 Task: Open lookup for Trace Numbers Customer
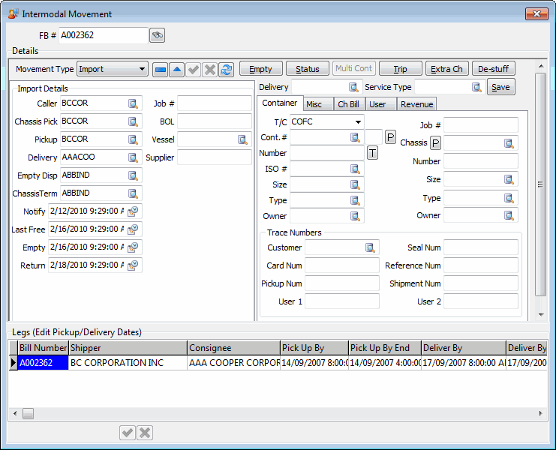click(370, 247)
